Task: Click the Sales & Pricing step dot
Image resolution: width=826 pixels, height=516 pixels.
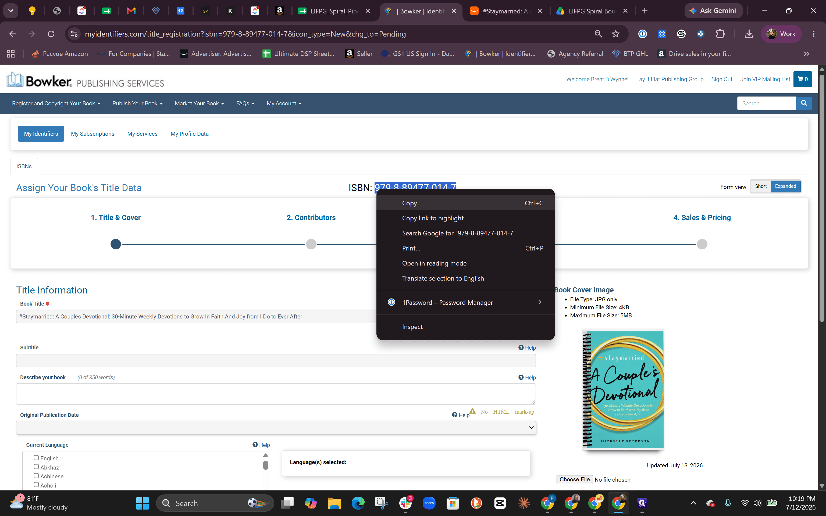Action: pyautogui.click(x=702, y=244)
